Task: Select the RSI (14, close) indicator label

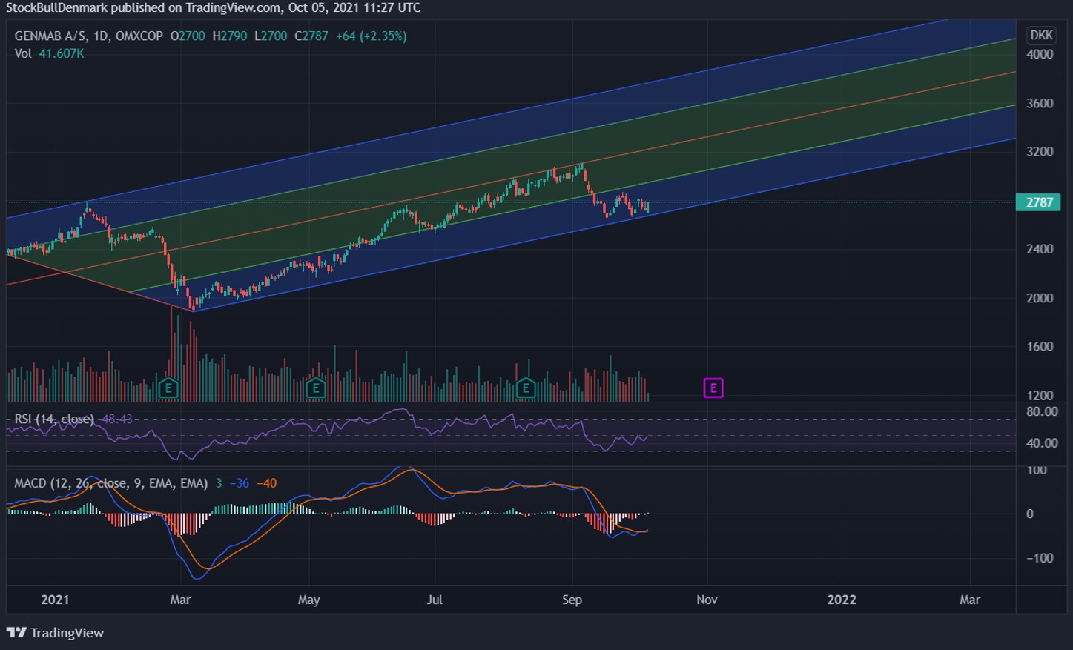Action: click(x=54, y=419)
